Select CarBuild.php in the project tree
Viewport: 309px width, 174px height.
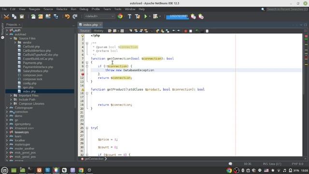[x=31, y=46]
